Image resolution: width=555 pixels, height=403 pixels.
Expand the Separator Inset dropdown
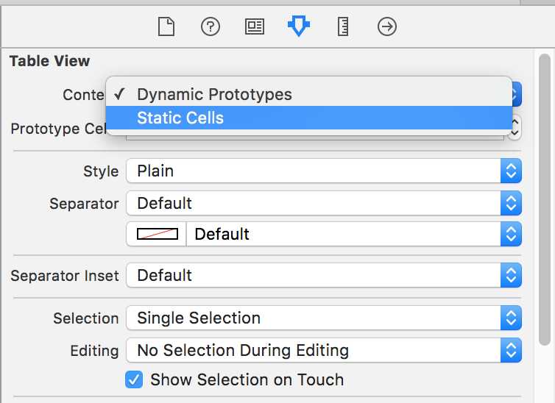pyautogui.click(x=324, y=275)
